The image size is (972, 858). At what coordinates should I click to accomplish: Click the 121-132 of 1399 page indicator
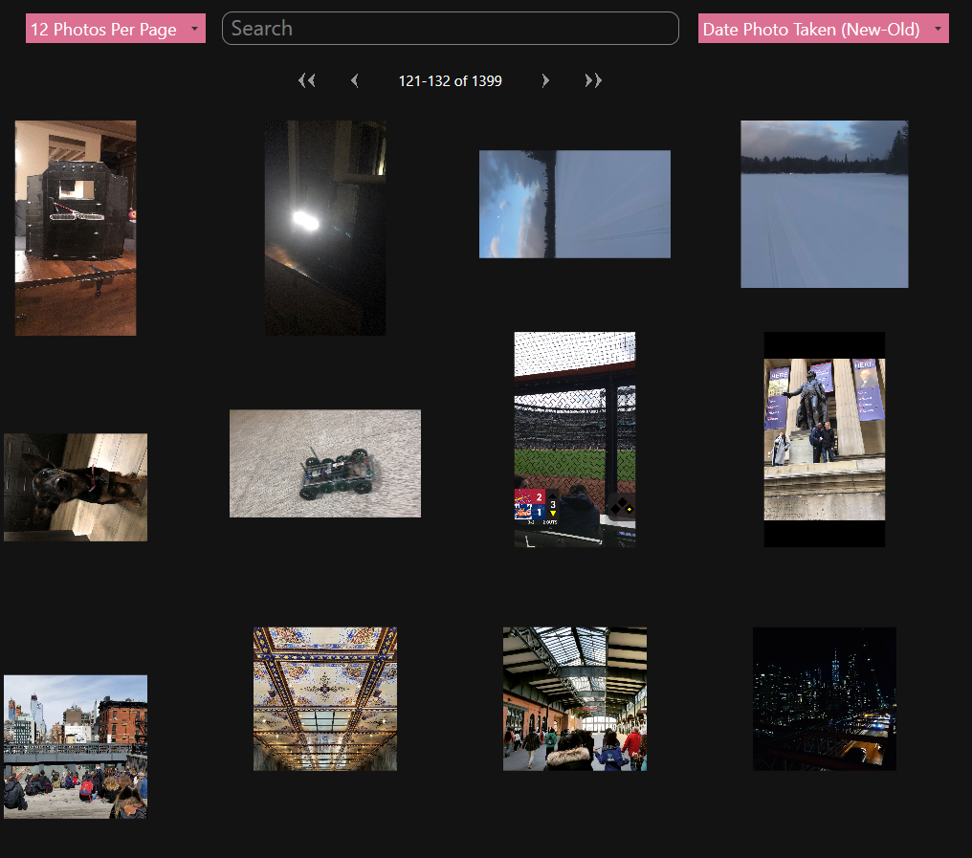click(450, 81)
